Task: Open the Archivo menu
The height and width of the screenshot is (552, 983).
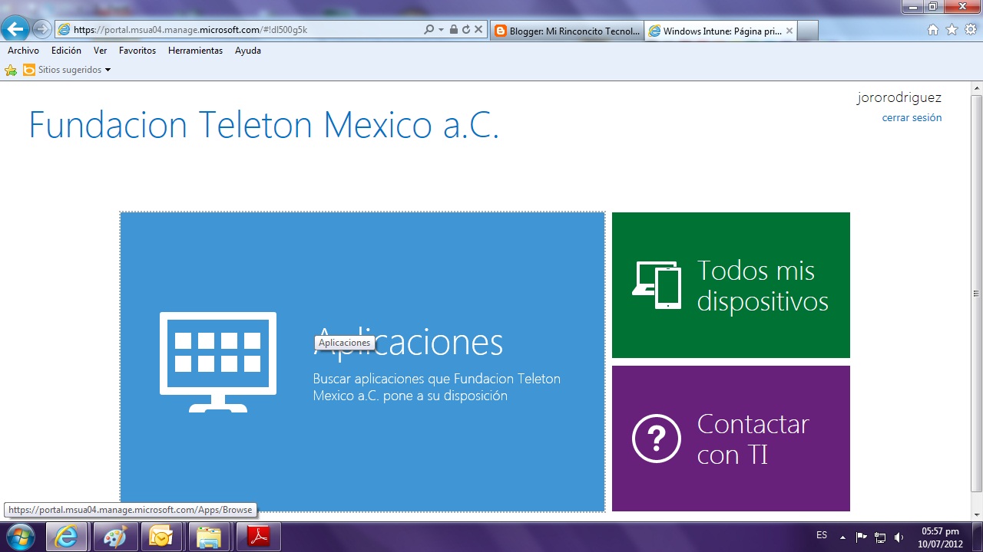Action: 23,51
